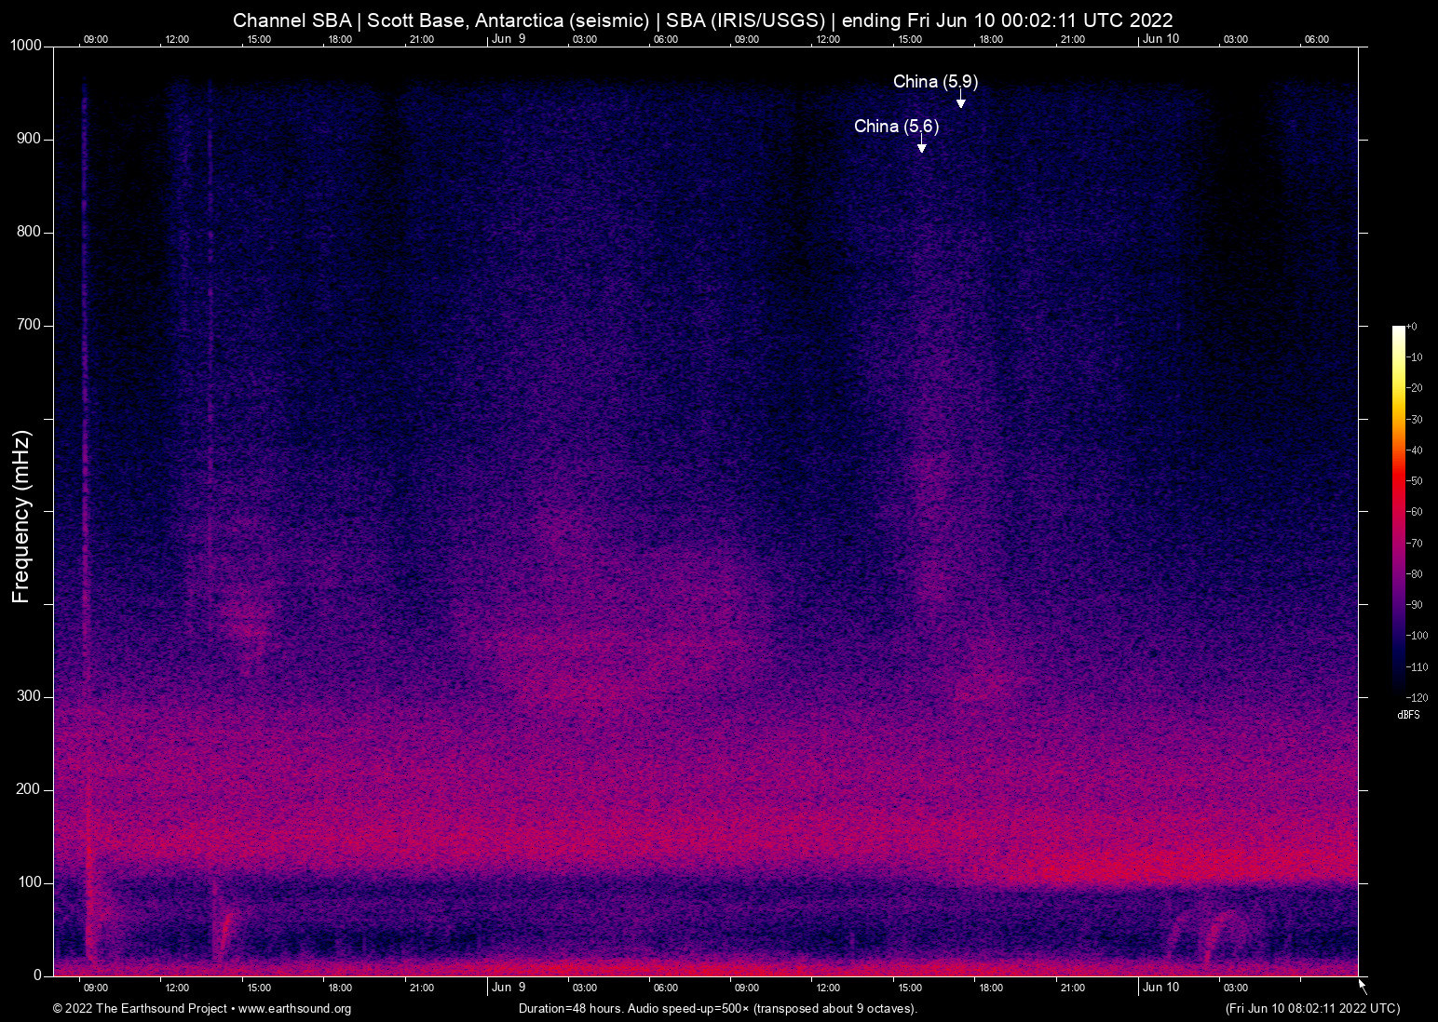
Task: Click the arrow below the China (5.9) label
Action: (x=960, y=101)
